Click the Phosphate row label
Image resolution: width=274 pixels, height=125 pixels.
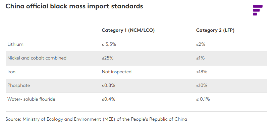(x=18, y=86)
